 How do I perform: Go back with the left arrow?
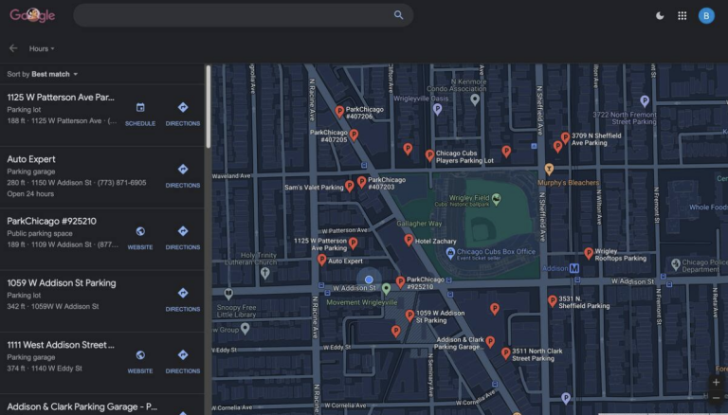click(x=13, y=48)
